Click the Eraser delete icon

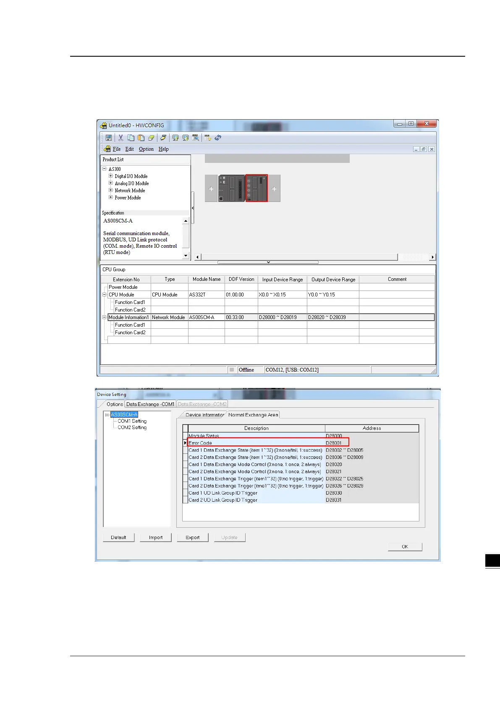(x=151, y=138)
